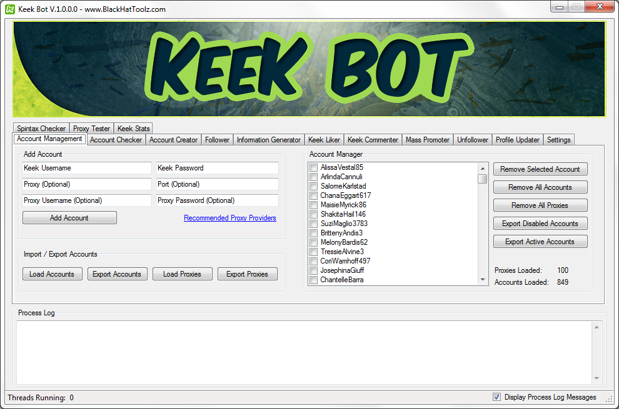Click the "849" accounts loaded value
This screenshot has width=619, height=409.
coord(563,282)
